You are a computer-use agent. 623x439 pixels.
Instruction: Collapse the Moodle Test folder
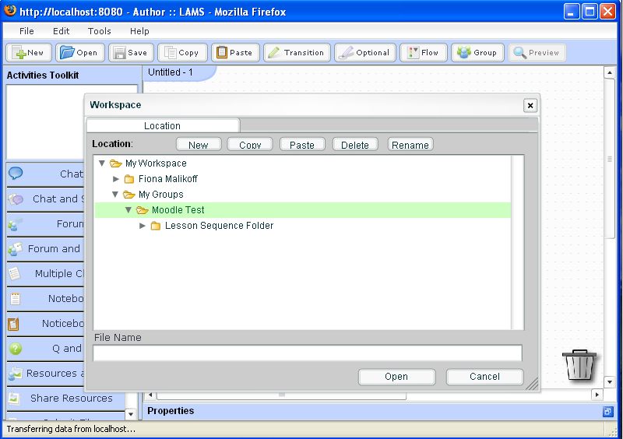(129, 210)
